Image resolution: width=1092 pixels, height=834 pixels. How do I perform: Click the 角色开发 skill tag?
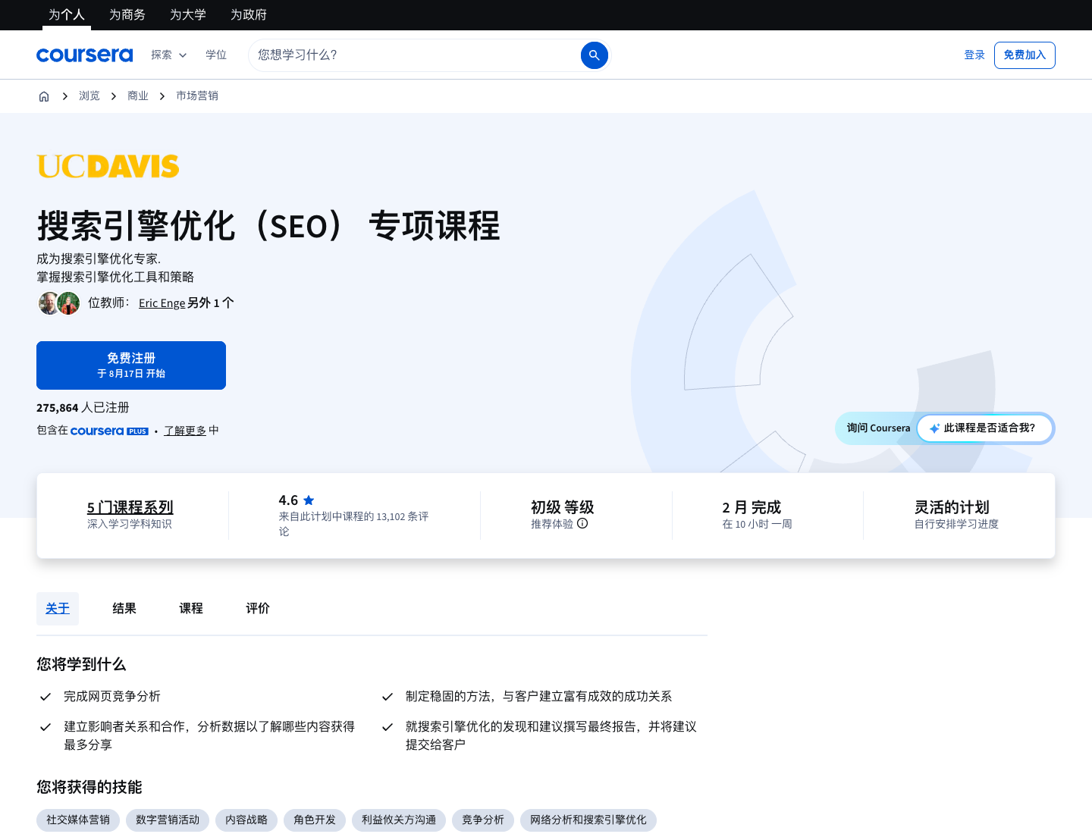click(x=315, y=820)
